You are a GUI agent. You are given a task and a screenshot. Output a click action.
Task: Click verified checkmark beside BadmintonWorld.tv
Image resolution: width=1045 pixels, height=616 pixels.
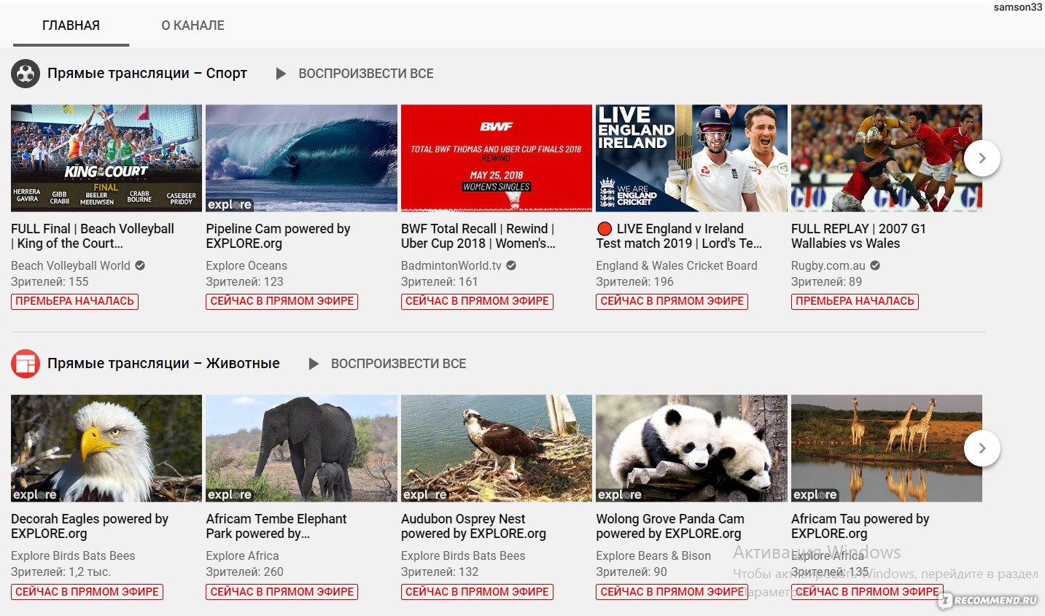pyautogui.click(x=511, y=266)
